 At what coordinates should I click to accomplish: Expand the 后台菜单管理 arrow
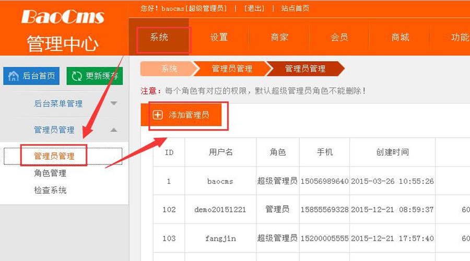(x=114, y=103)
